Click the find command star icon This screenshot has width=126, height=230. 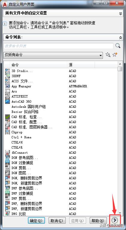pos(108,55)
